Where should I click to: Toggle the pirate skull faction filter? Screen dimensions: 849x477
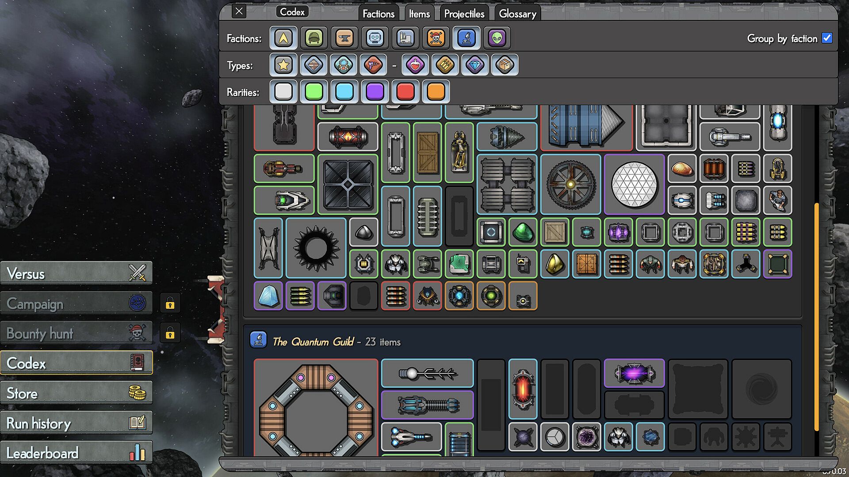pyautogui.click(x=436, y=38)
